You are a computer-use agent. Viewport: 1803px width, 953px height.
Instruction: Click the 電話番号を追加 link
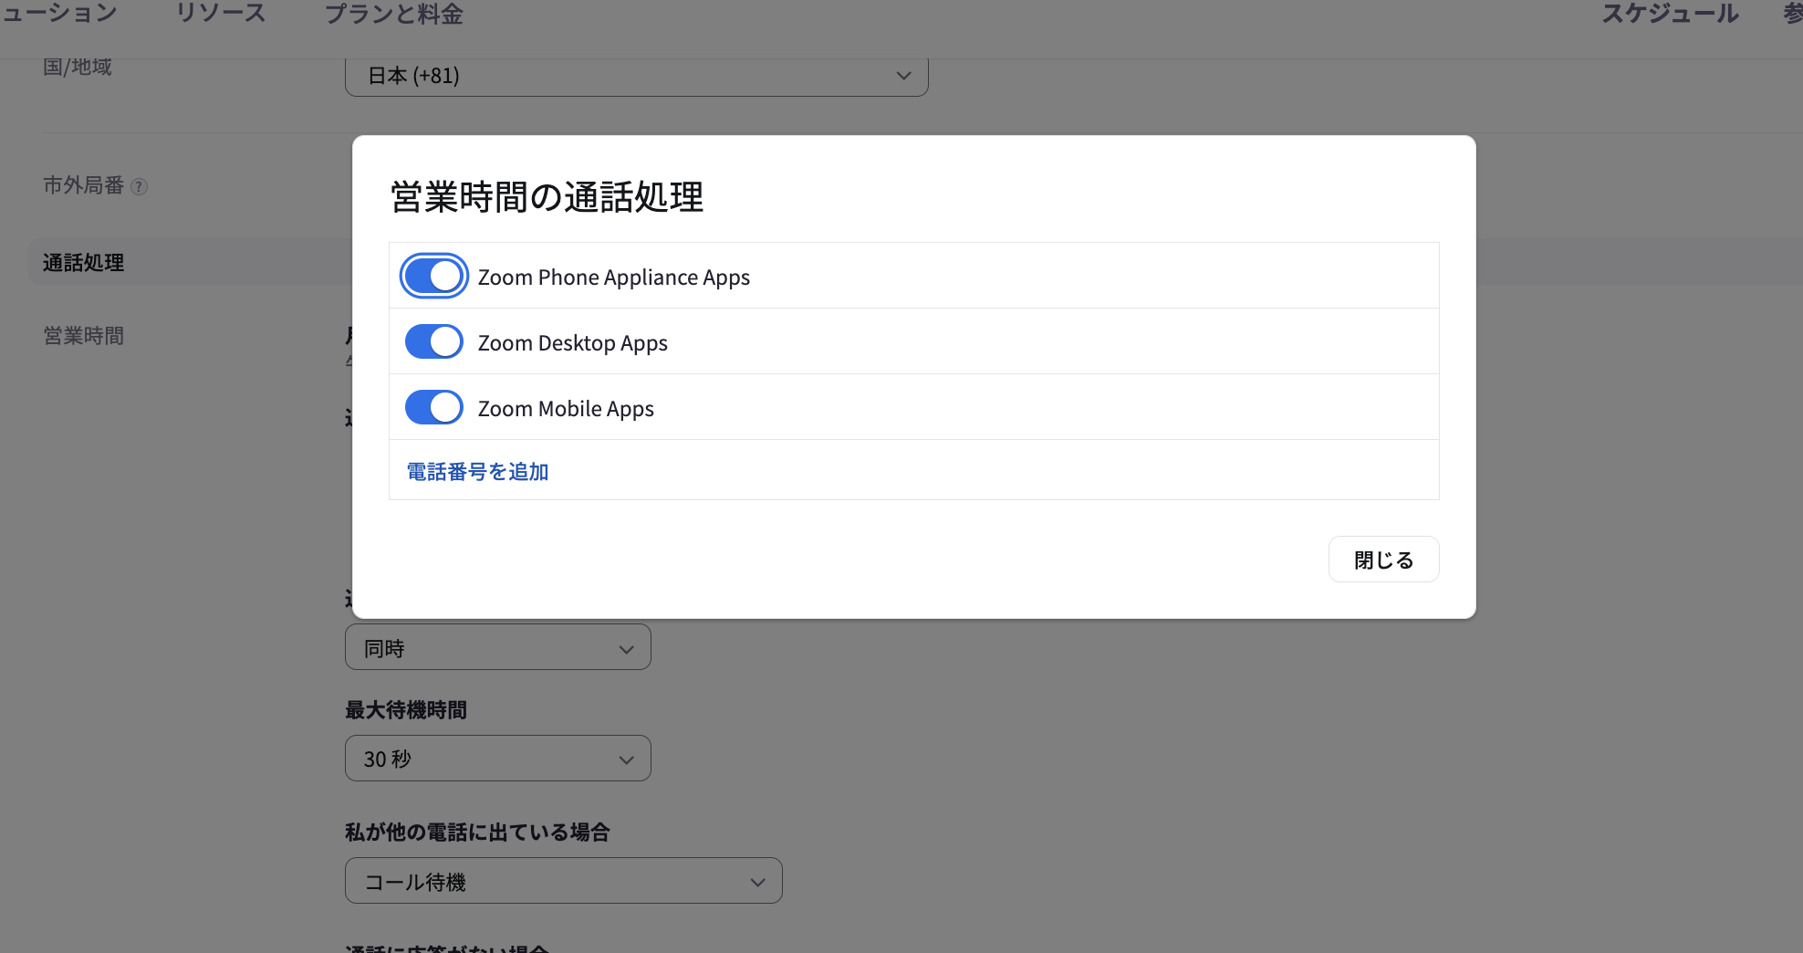coord(477,471)
